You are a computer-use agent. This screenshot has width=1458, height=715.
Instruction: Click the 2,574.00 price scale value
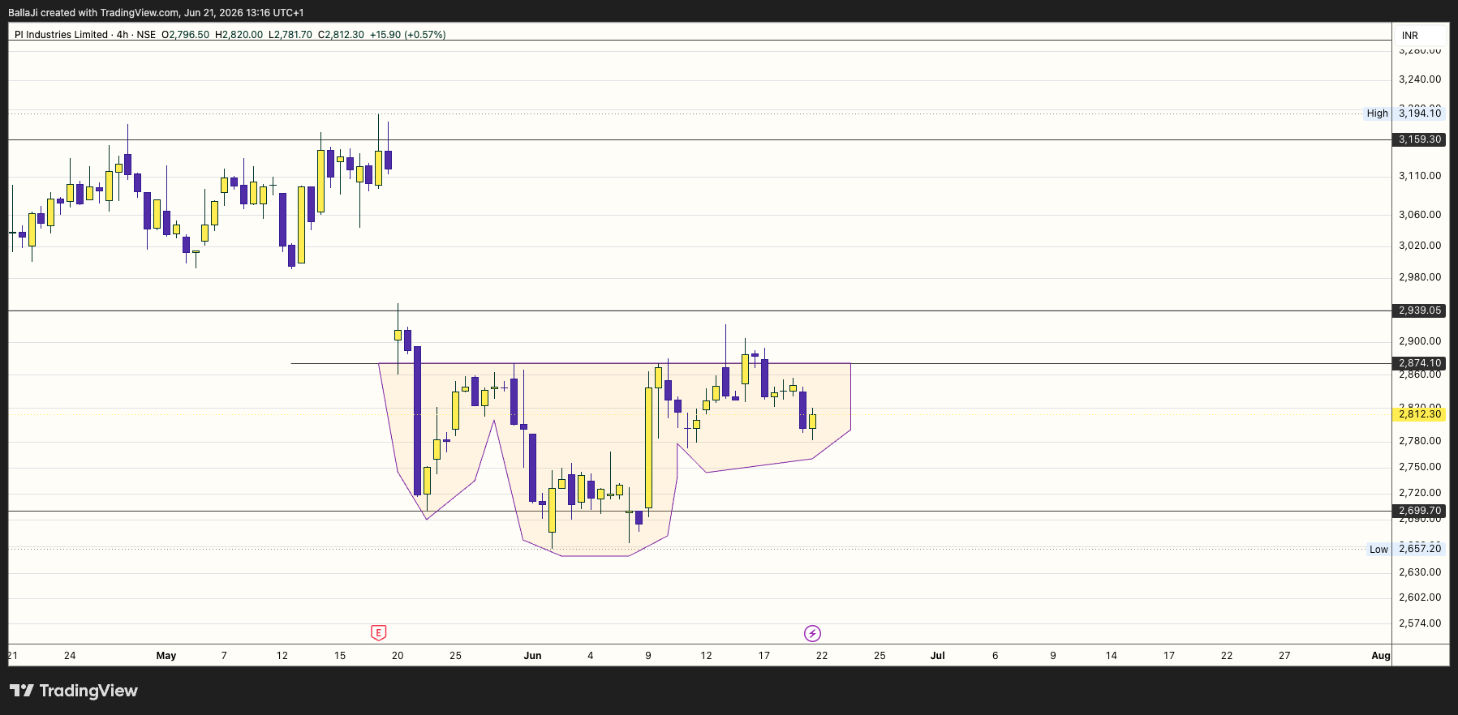click(1420, 623)
